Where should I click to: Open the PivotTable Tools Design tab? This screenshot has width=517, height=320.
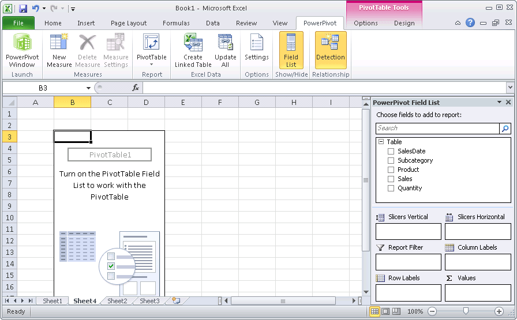point(404,23)
